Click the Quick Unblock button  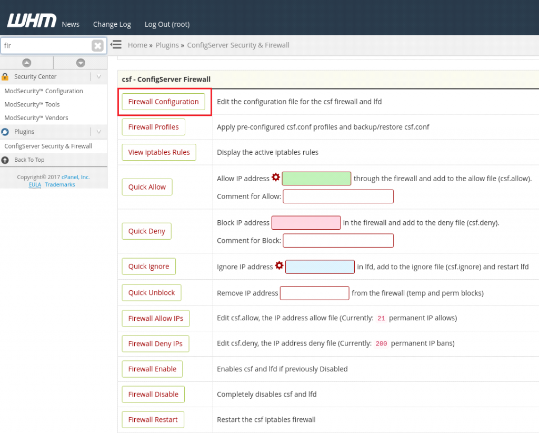coord(151,293)
